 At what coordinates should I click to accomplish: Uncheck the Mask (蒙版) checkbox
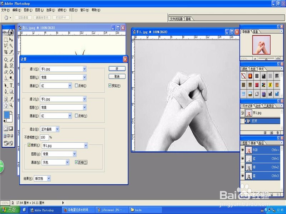[29, 145]
